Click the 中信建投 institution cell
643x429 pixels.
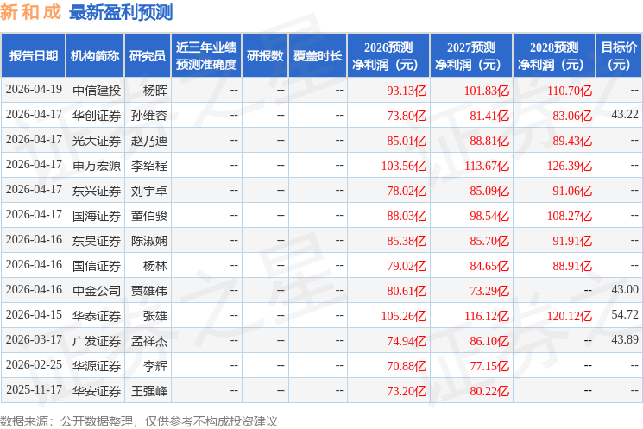click(x=97, y=91)
